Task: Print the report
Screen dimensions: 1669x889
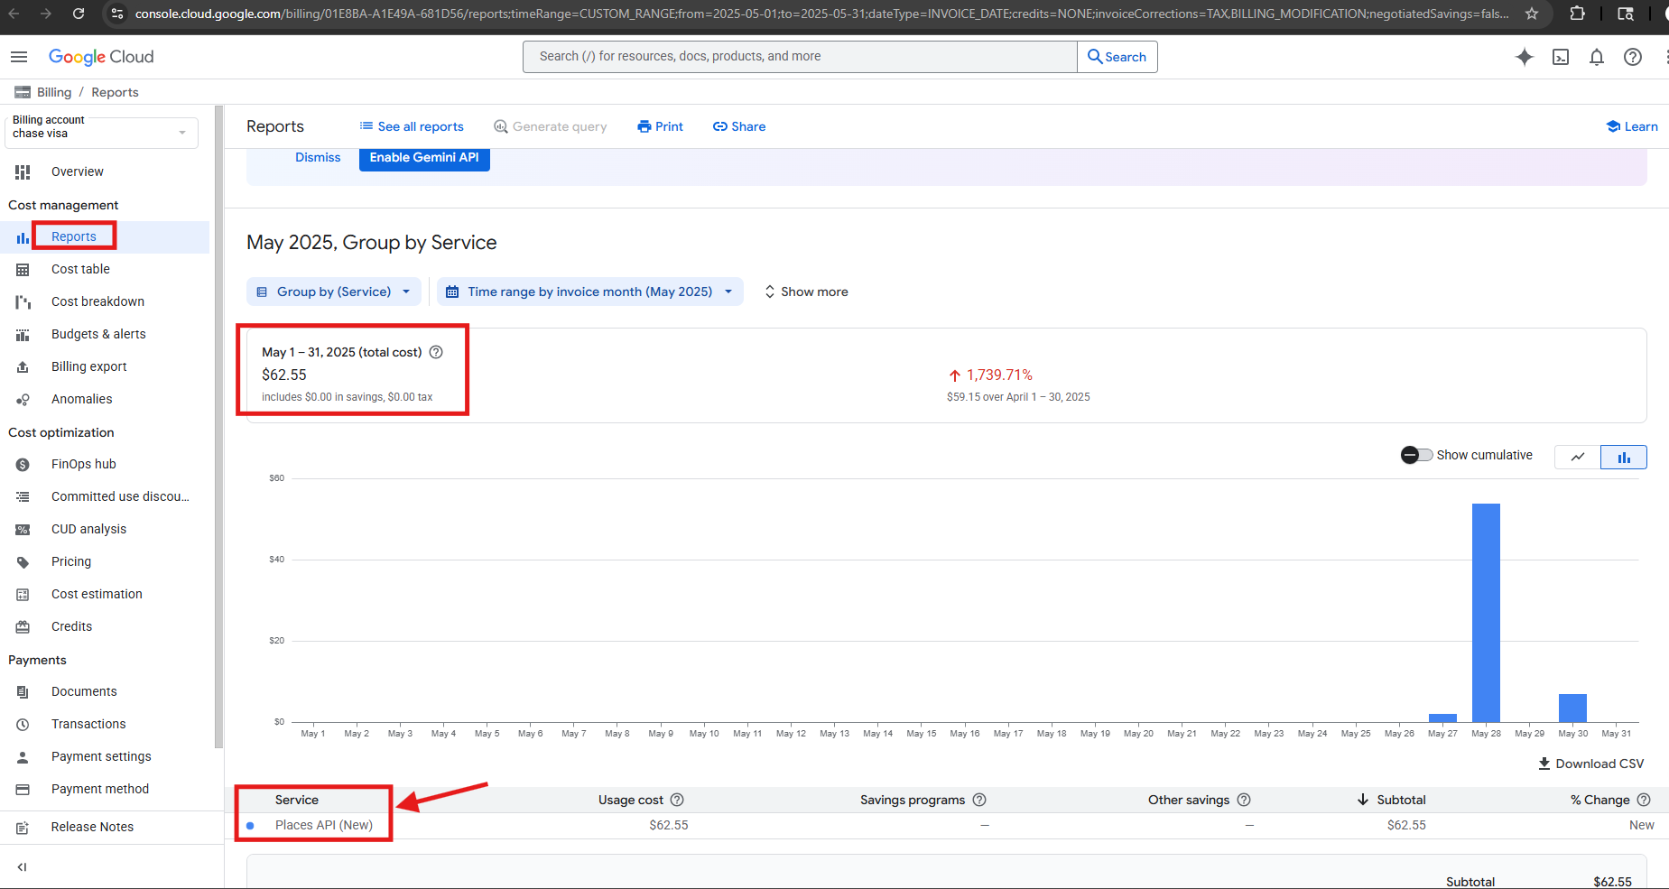Action: pyautogui.click(x=660, y=126)
